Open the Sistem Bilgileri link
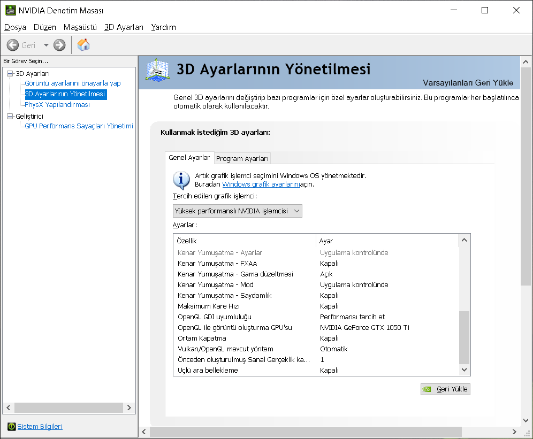This screenshot has height=439, width=533. (x=40, y=426)
